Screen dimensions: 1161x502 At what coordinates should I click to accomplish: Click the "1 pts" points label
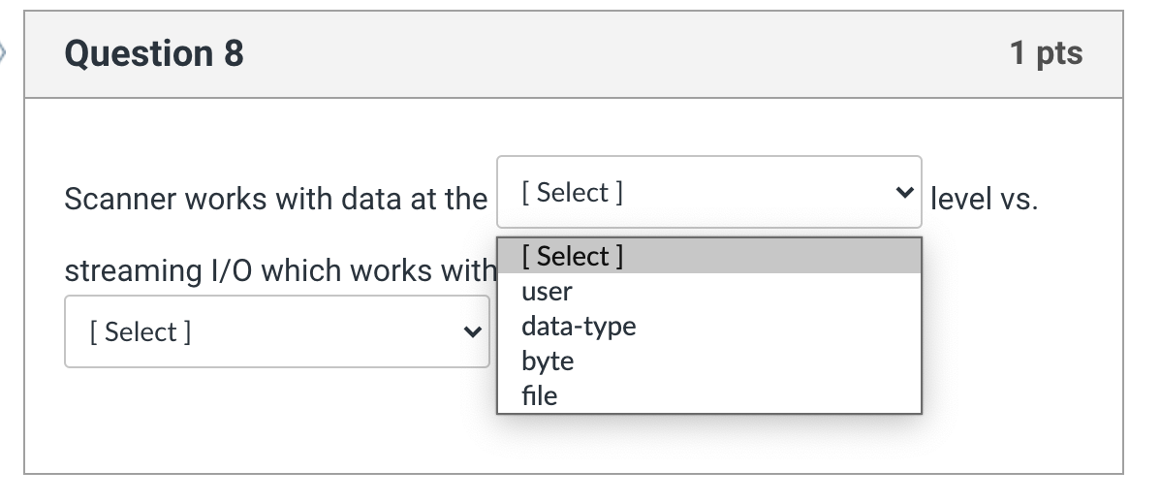1046,53
